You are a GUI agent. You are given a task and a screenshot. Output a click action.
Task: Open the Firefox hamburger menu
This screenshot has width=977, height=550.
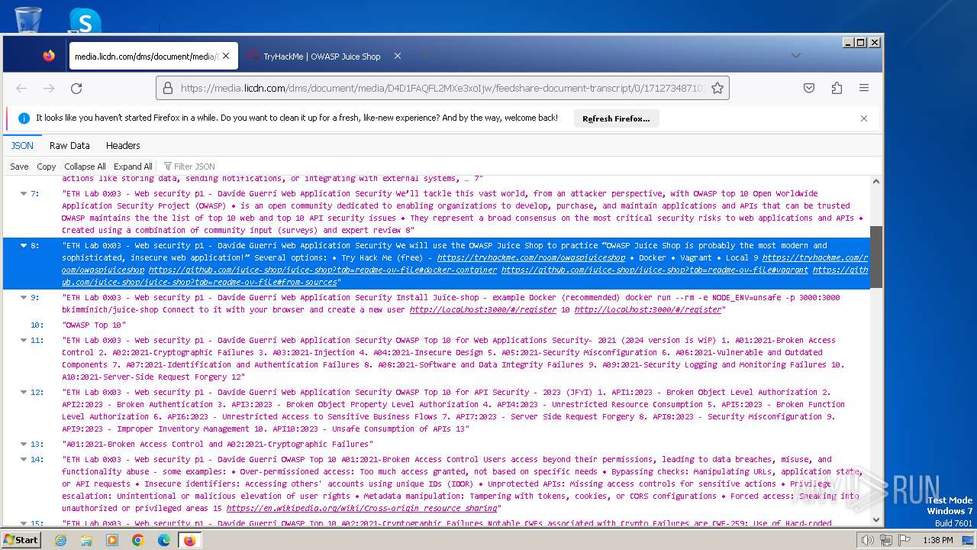(x=864, y=89)
